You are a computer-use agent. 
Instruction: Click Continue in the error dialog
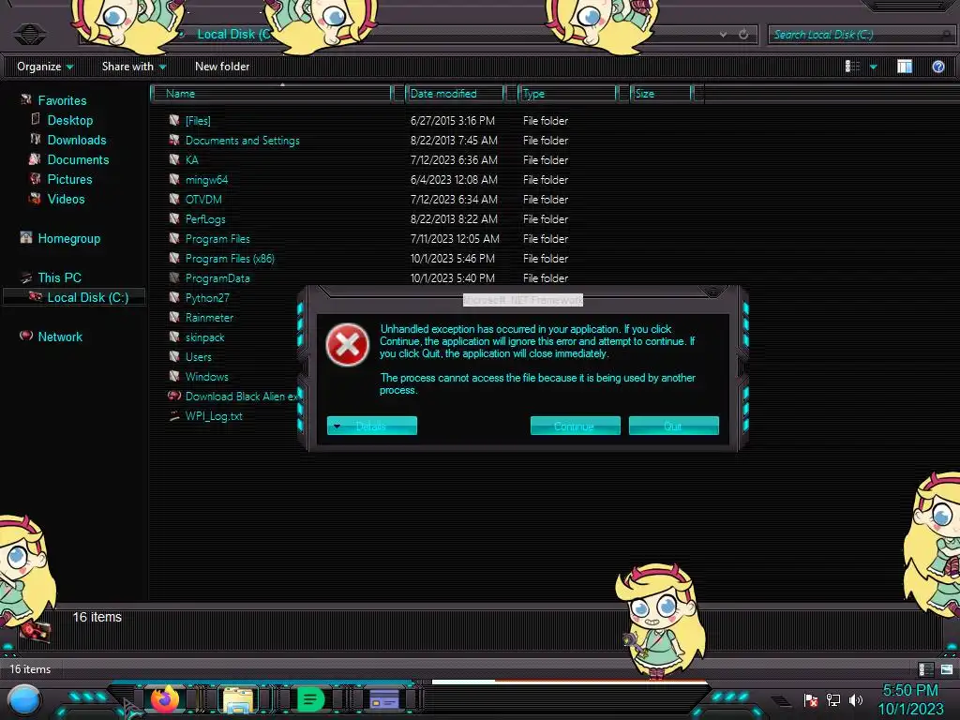tap(575, 426)
